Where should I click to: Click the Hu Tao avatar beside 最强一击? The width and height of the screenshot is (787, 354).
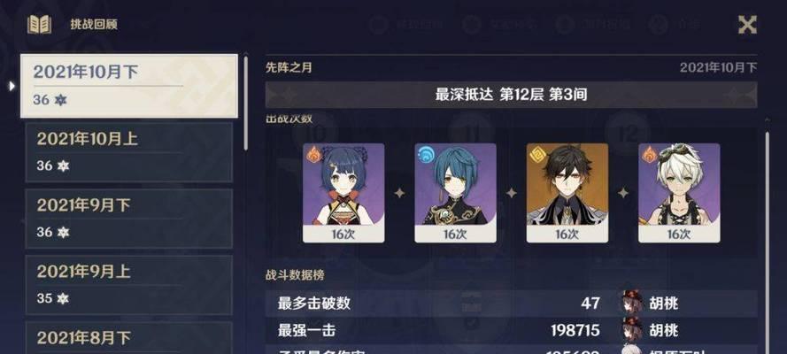pos(630,329)
